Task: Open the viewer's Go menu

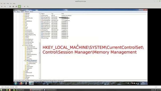Action: pyautogui.click(x=11, y=4)
